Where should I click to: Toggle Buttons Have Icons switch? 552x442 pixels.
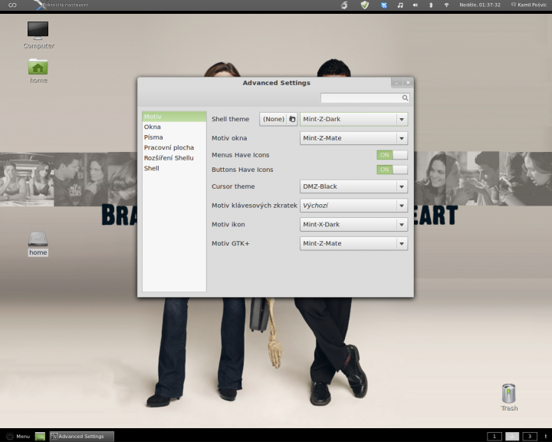click(393, 170)
